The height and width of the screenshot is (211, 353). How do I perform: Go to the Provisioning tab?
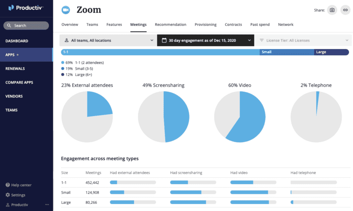click(205, 24)
